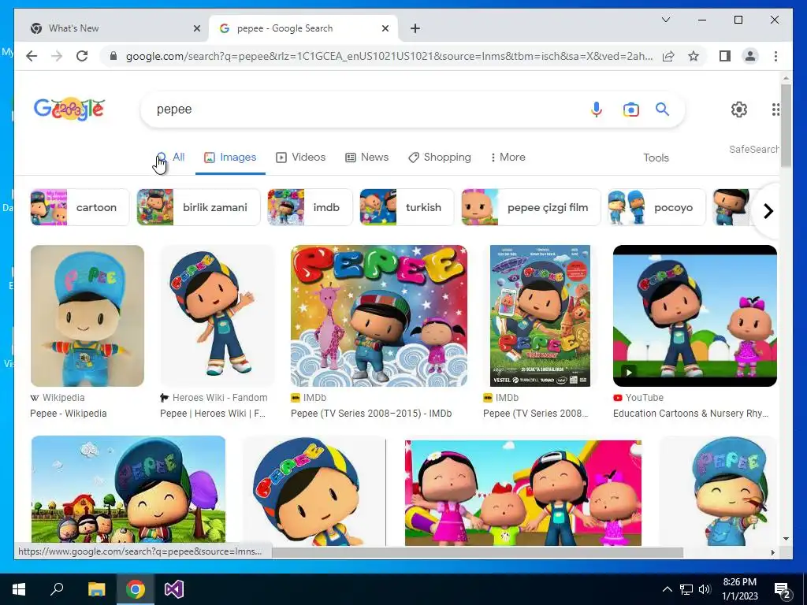Start voice search with the microphone icon
This screenshot has width=807, height=605.
[597, 109]
